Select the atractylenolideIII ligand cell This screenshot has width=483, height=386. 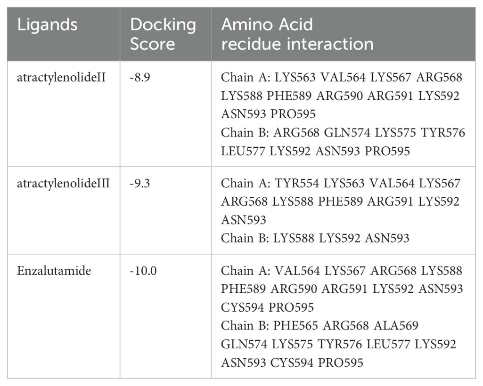pos(63,184)
